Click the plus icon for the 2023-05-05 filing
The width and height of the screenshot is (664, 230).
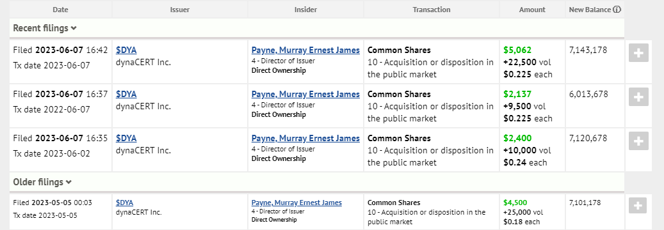(638, 206)
